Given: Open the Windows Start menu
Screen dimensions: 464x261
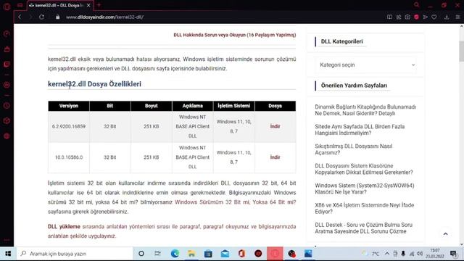Looking at the screenshot, I should [x=8, y=254].
